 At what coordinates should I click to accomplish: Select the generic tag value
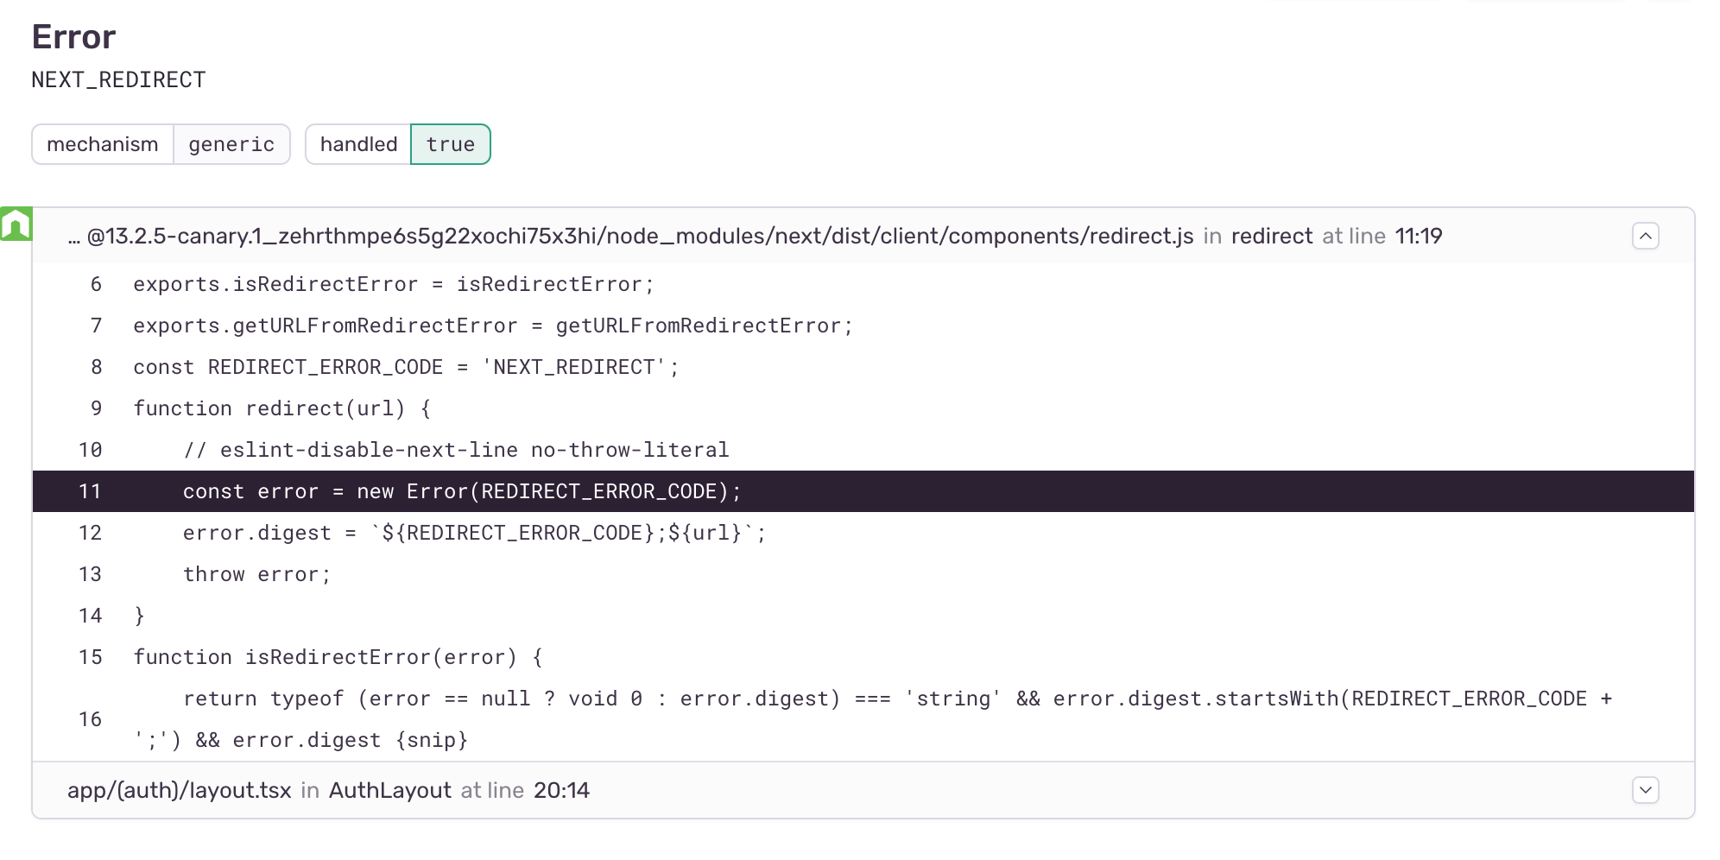pyautogui.click(x=231, y=144)
